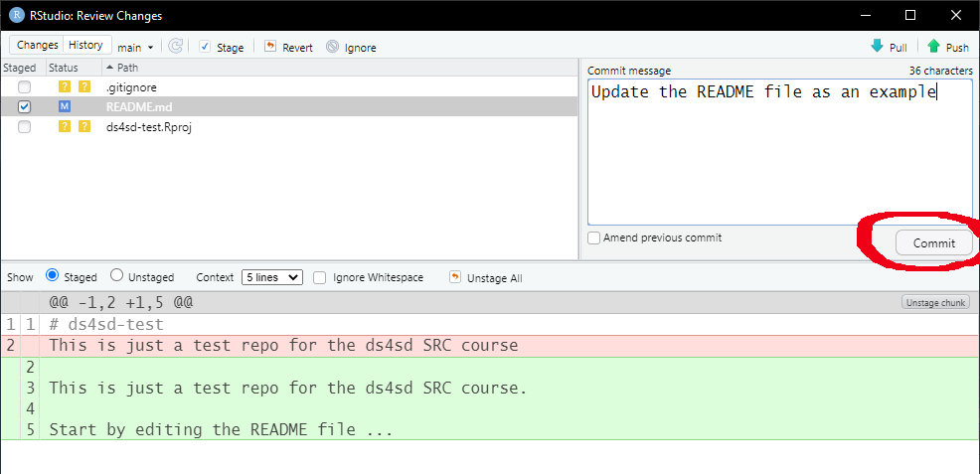Click the Unstage All button
The width and height of the screenshot is (980, 474).
(x=486, y=278)
